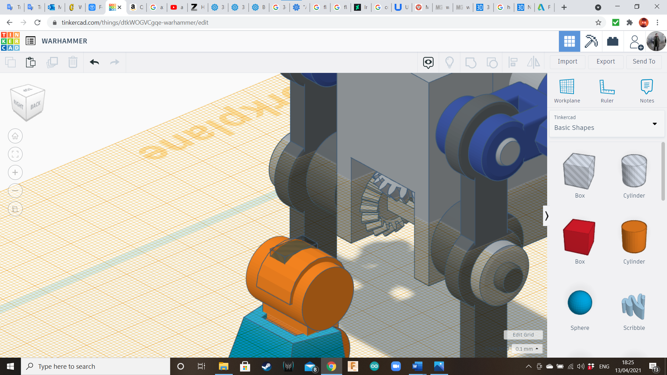Click the Edit Grid button
The height and width of the screenshot is (375, 667).
[523, 335]
